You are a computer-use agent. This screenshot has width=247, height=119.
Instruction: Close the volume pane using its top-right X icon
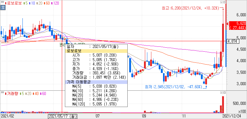click(x=225, y=92)
